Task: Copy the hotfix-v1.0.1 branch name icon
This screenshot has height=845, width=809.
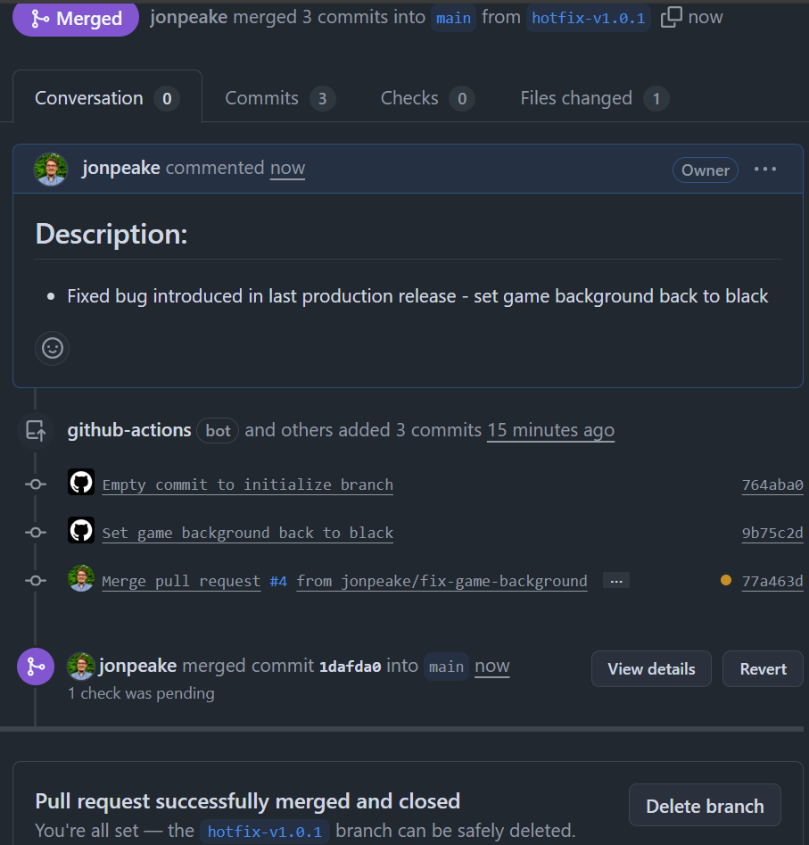Action: pos(671,17)
